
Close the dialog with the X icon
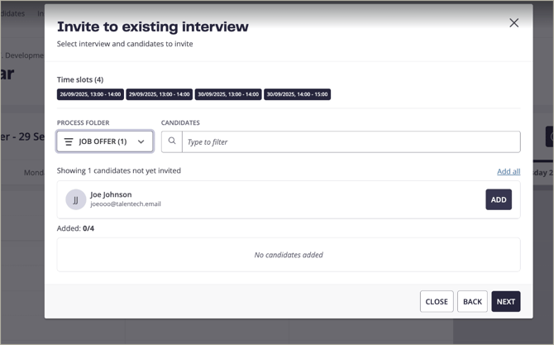[x=513, y=23]
